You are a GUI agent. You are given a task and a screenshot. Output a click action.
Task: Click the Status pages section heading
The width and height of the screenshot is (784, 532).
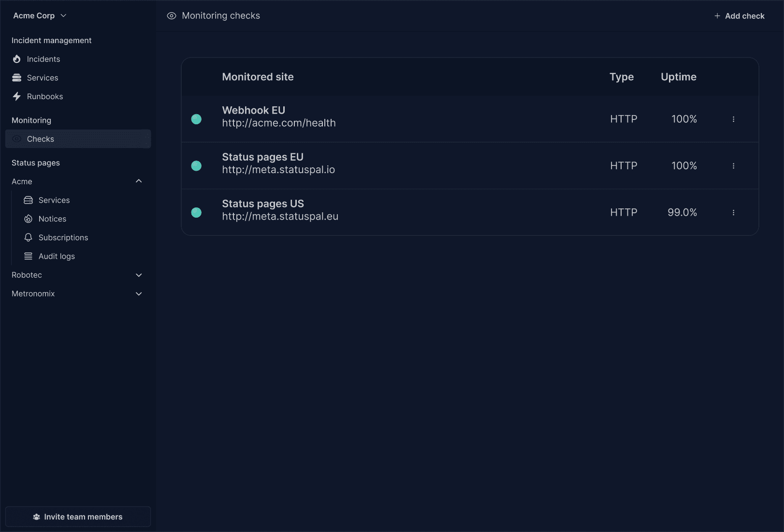tap(36, 163)
